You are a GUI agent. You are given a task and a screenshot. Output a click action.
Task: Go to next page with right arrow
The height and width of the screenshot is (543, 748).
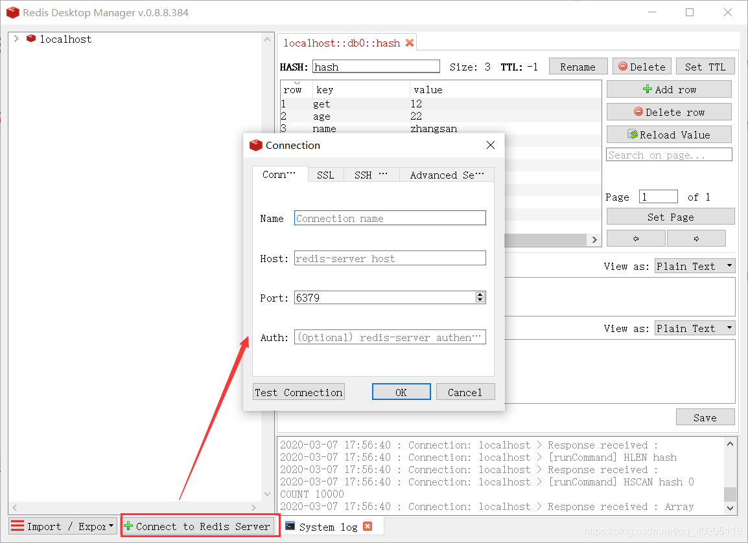(x=696, y=238)
